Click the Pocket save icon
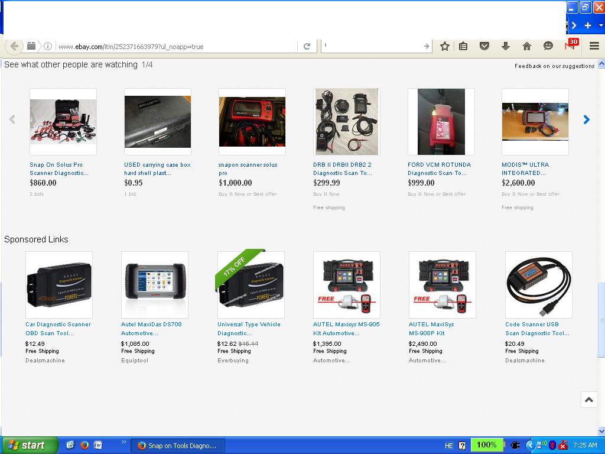 click(x=484, y=46)
